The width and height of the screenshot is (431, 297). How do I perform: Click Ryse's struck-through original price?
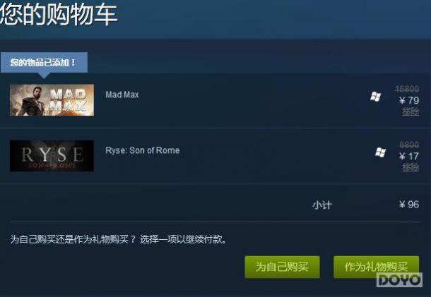409,145
